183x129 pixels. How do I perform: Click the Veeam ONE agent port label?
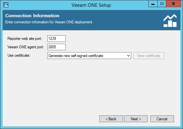pyautogui.click(x=26, y=47)
